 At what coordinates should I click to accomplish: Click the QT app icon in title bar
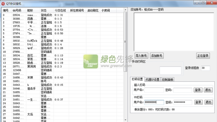click(3, 4)
